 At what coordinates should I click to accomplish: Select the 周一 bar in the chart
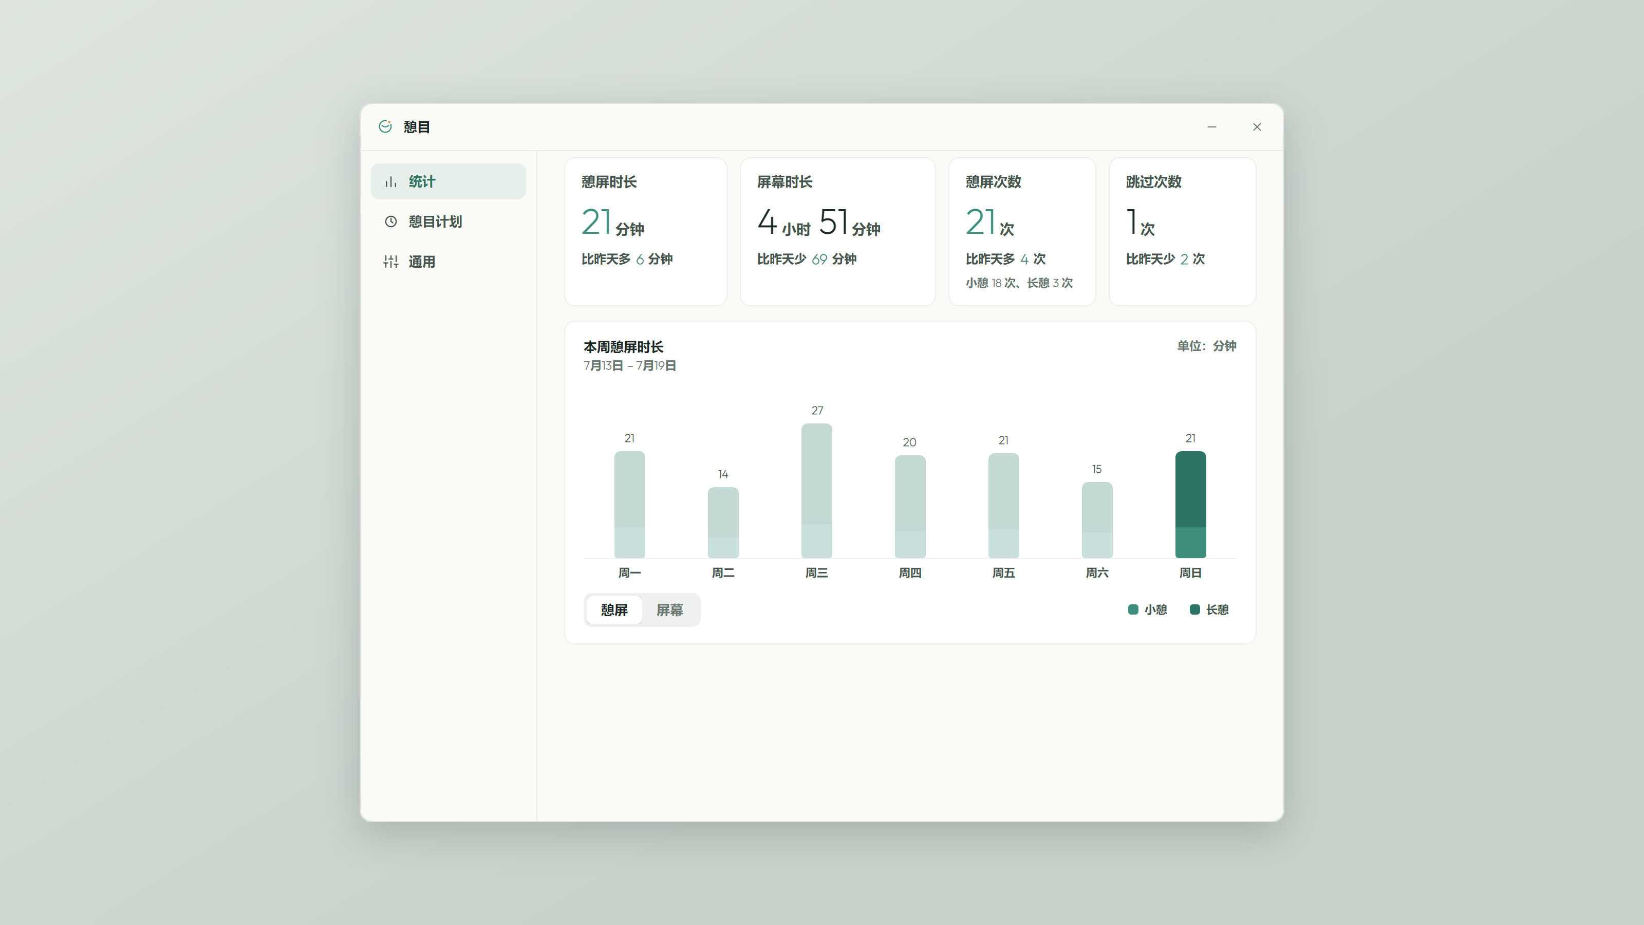point(629,504)
